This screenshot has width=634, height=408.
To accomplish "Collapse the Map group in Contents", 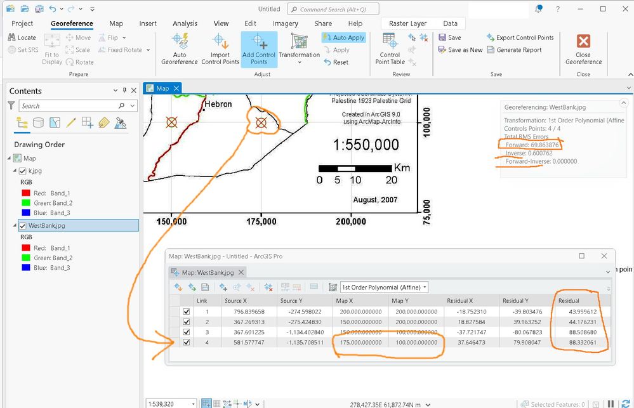I will pyautogui.click(x=10, y=158).
